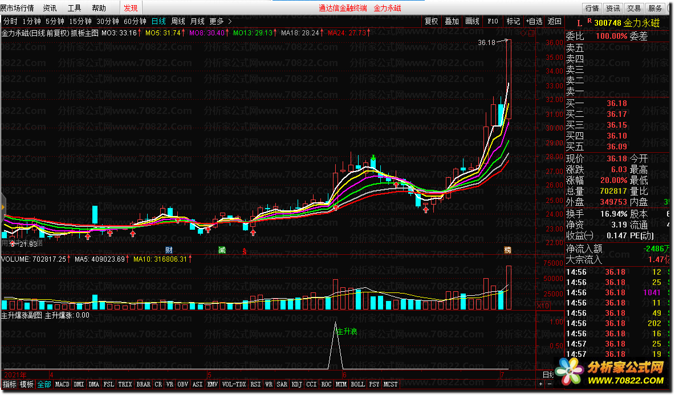Screen dimensions: 675x395
Task: Click the 交易 trading button
Action: coord(634,8)
